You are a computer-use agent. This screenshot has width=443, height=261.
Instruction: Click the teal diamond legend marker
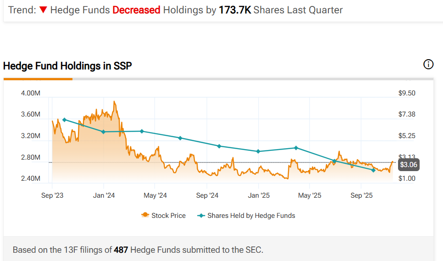tap(200, 215)
